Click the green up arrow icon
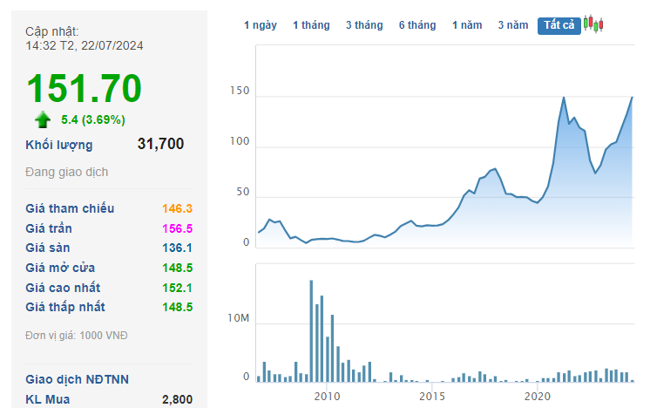The height and width of the screenshot is (408, 650). pos(43,119)
